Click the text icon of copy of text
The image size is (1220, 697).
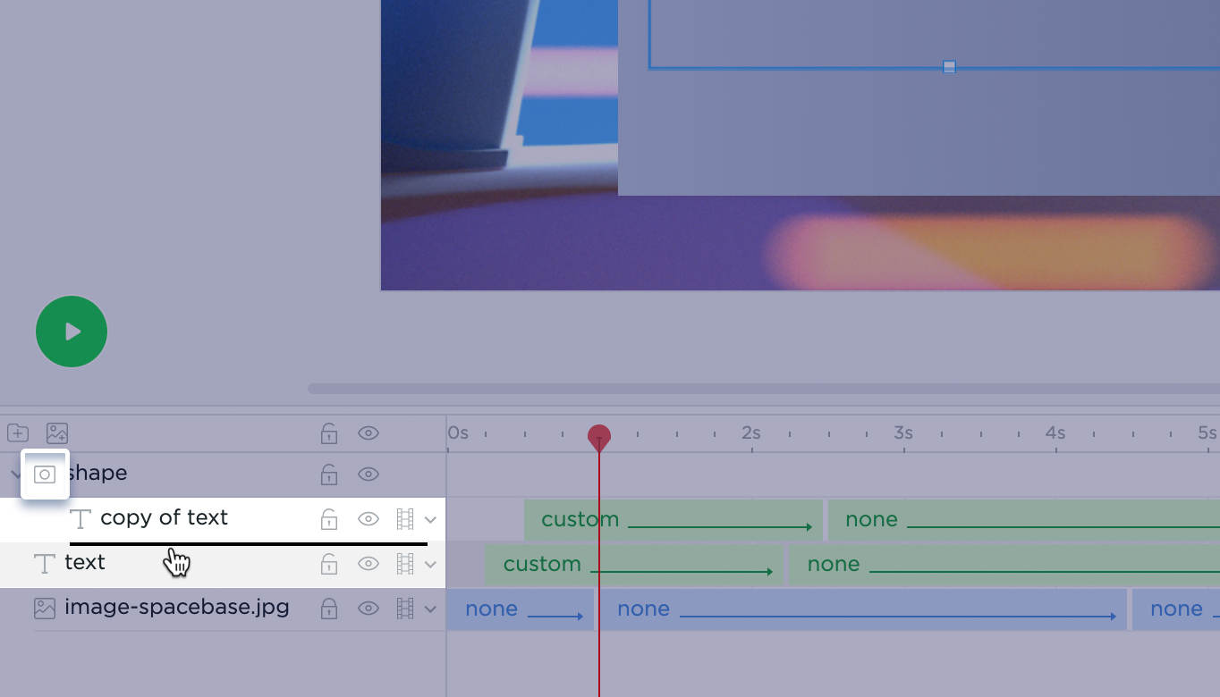point(80,519)
